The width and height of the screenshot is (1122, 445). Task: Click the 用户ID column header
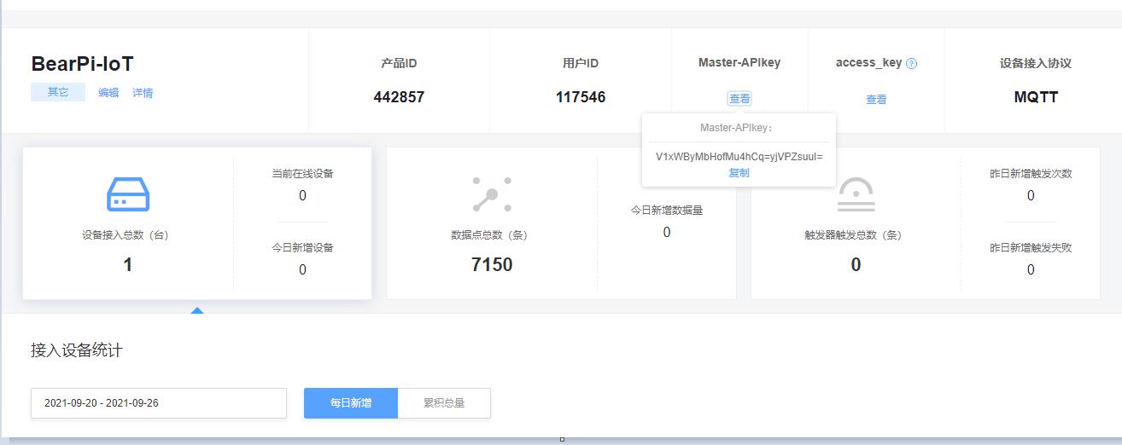coord(581,64)
